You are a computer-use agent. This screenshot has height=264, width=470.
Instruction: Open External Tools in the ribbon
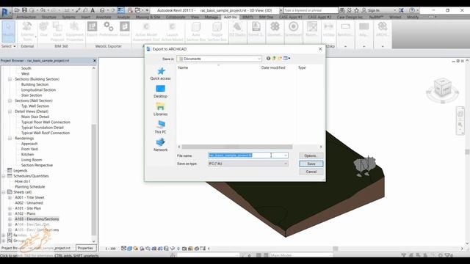[27, 31]
